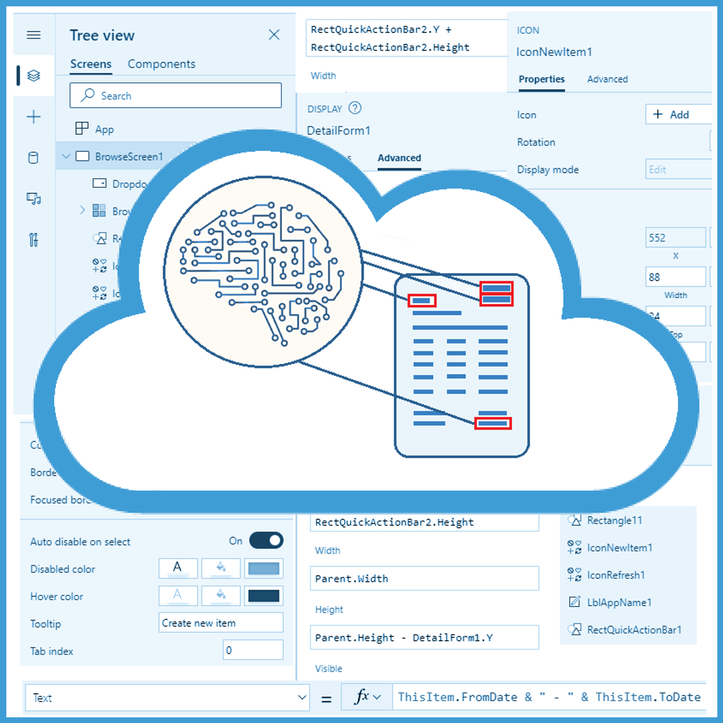The height and width of the screenshot is (723, 723).
Task: Click the Disabled color font 'A' icon
Action: click(177, 568)
